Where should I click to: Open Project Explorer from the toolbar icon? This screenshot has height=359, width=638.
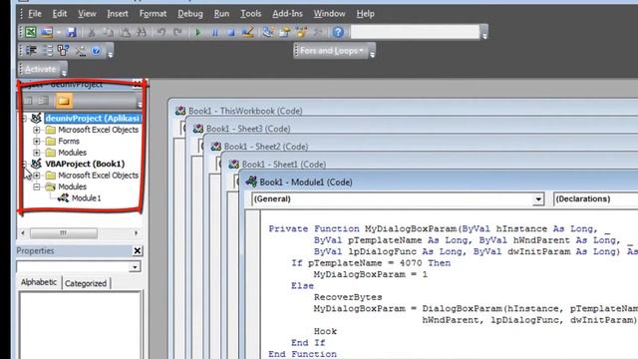(x=267, y=32)
